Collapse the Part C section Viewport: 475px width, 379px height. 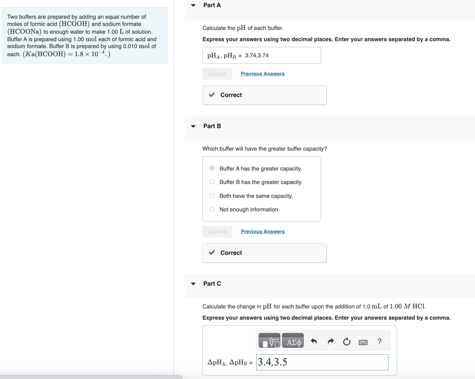[193, 283]
